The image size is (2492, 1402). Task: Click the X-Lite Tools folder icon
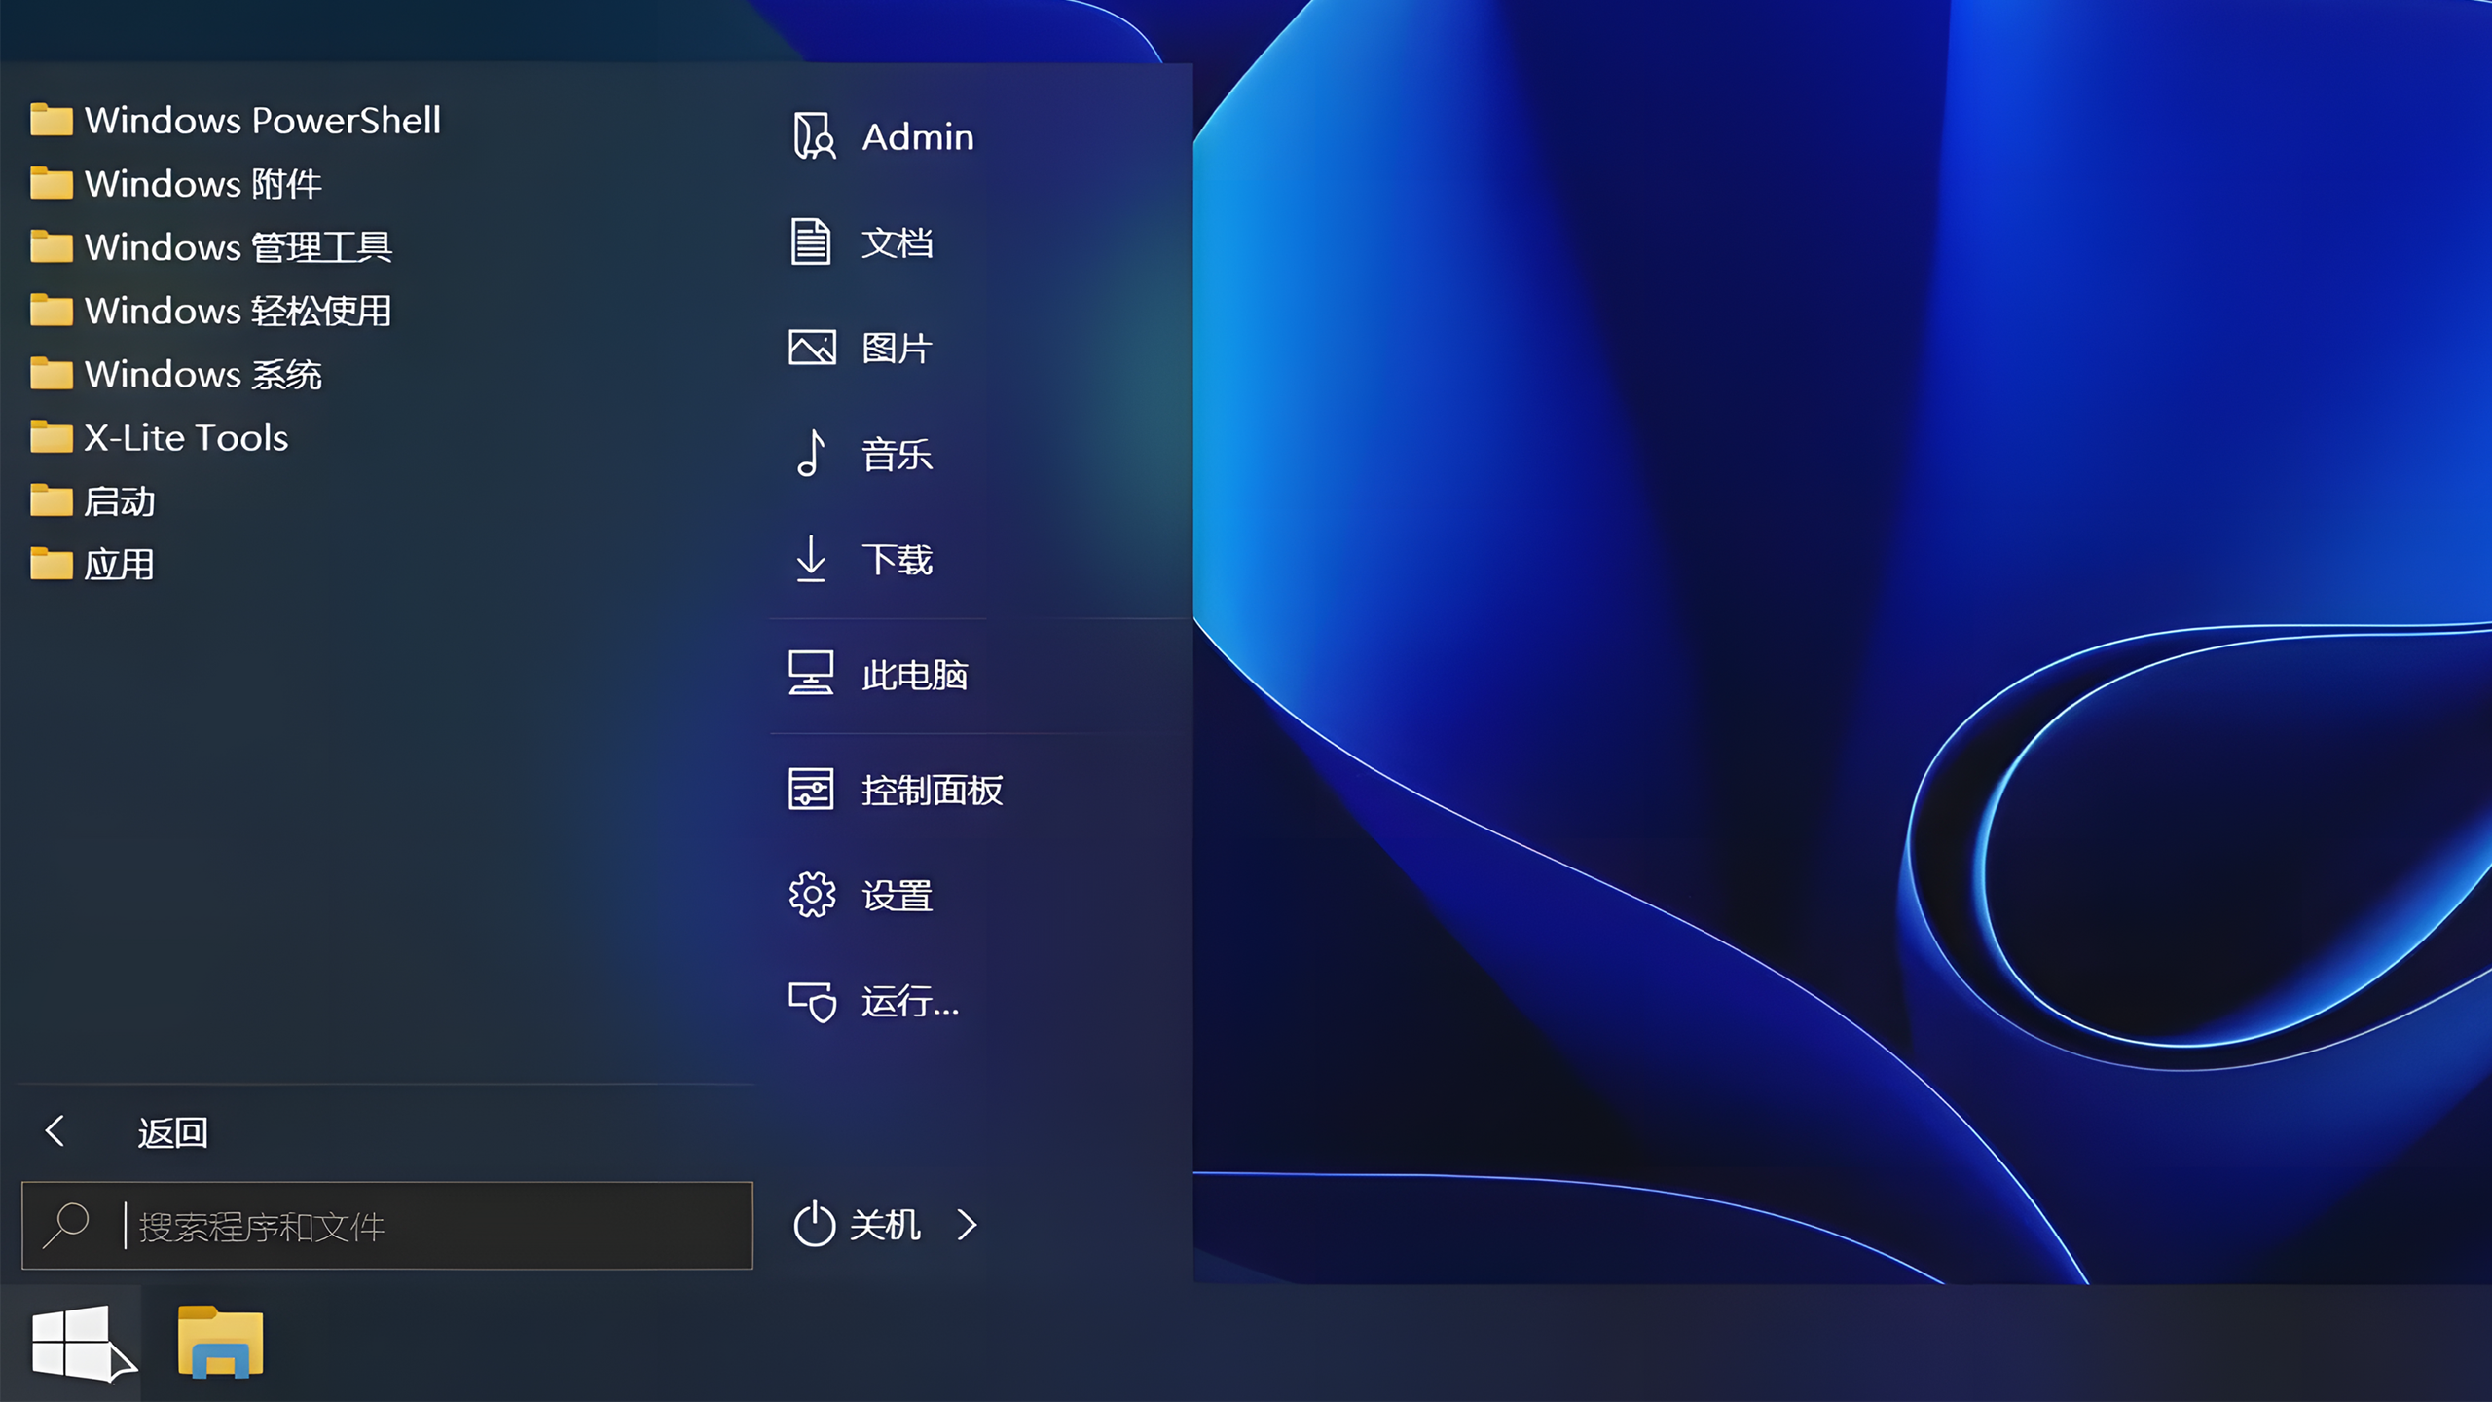click(52, 437)
